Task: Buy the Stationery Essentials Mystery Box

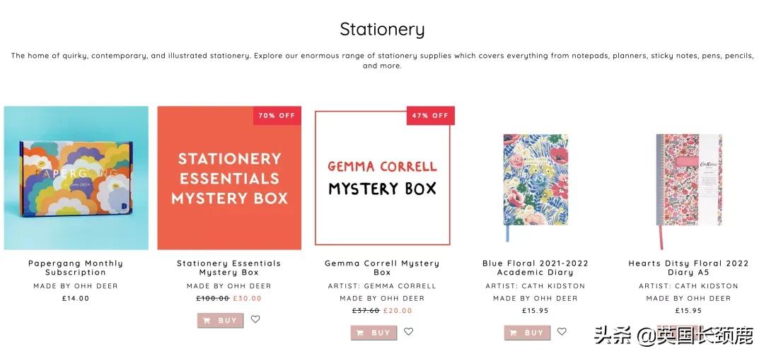Action: (220, 321)
